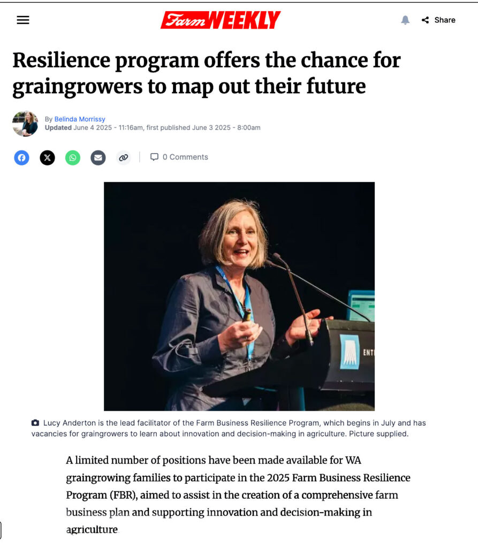
Task: Click the Farm Weekly logo
Action: [x=221, y=20]
